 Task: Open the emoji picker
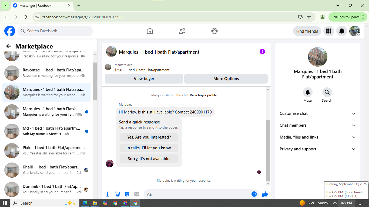254,194
